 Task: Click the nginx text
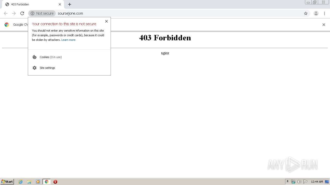(x=165, y=53)
